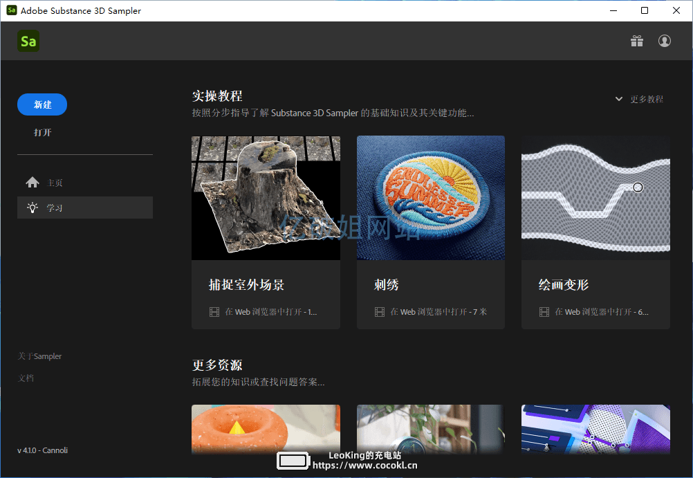This screenshot has height=478, width=693.
Task: Open the user account profile icon
Action: (664, 41)
